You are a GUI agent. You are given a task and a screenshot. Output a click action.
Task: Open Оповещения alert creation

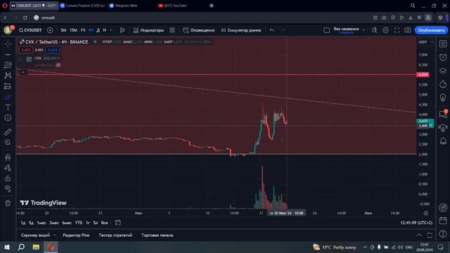click(x=199, y=30)
